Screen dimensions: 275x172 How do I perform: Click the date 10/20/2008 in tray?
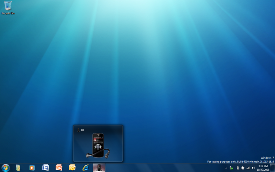(x=263, y=170)
